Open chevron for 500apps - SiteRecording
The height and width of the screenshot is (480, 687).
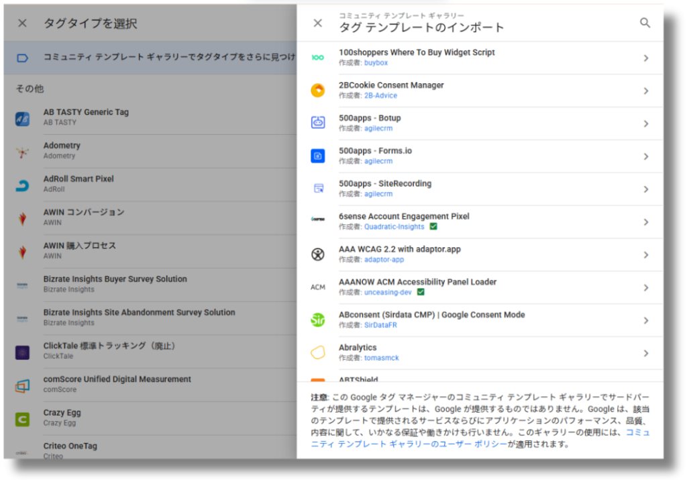coord(645,189)
